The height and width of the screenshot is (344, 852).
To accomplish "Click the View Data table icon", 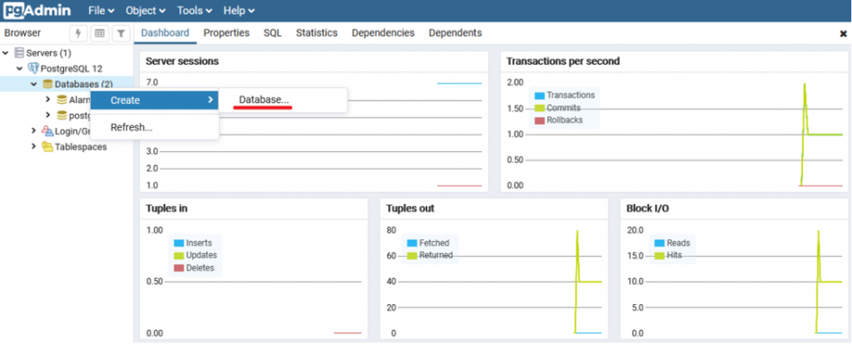I will coord(100,33).
